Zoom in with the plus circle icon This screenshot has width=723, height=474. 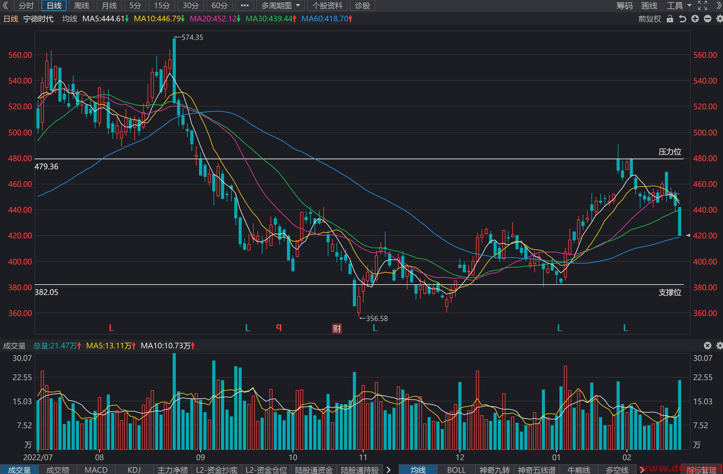point(695,19)
